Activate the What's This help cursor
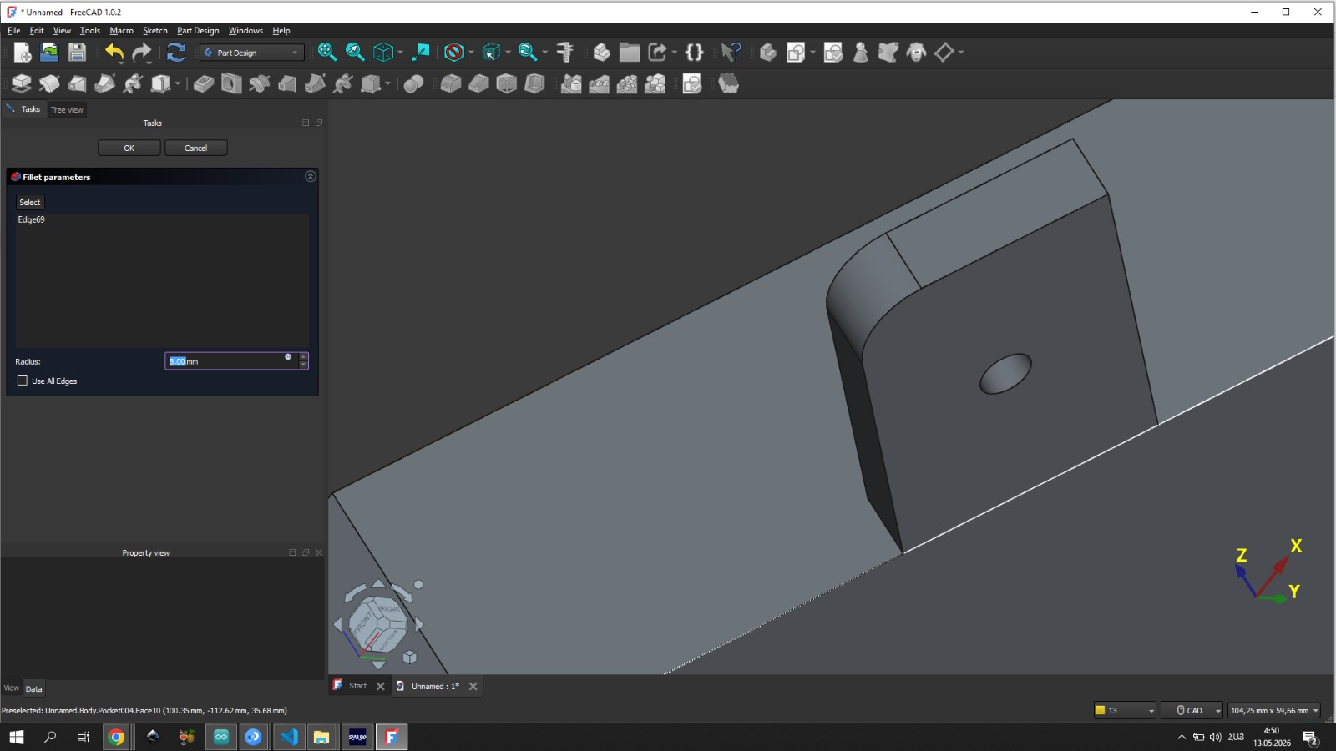This screenshot has height=751, width=1336. click(731, 53)
